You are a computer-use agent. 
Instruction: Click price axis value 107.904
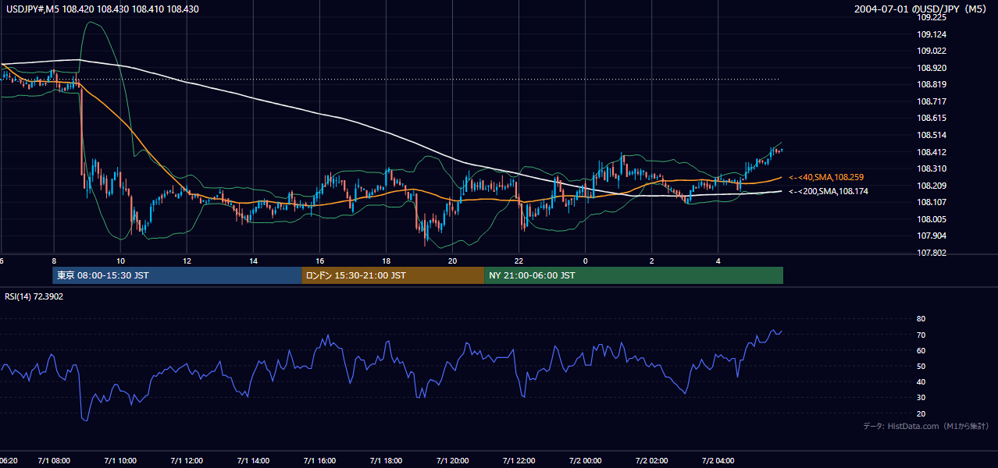click(931, 236)
